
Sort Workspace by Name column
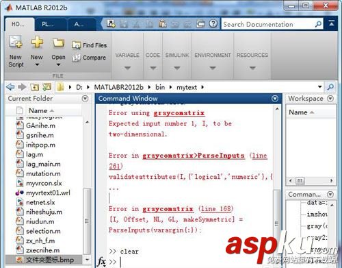tap(302, 112)
